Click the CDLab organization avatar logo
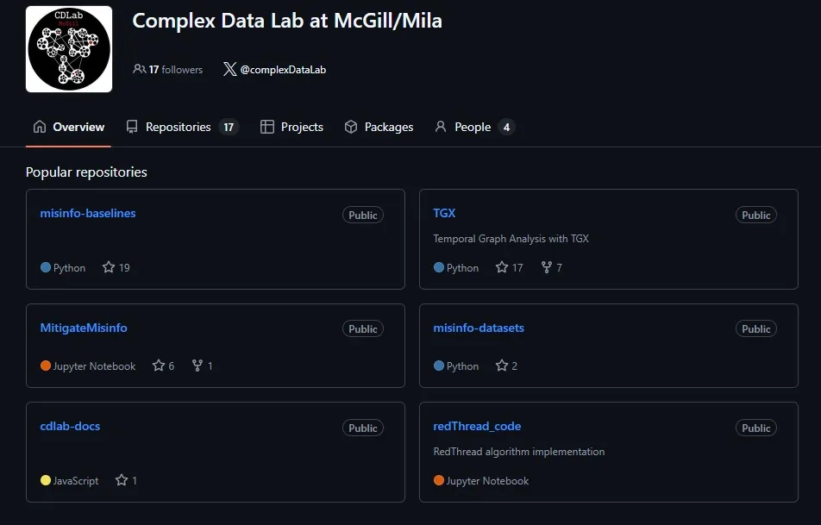The width and height of the screenshot is (821, 525). (x=69, y=49)
